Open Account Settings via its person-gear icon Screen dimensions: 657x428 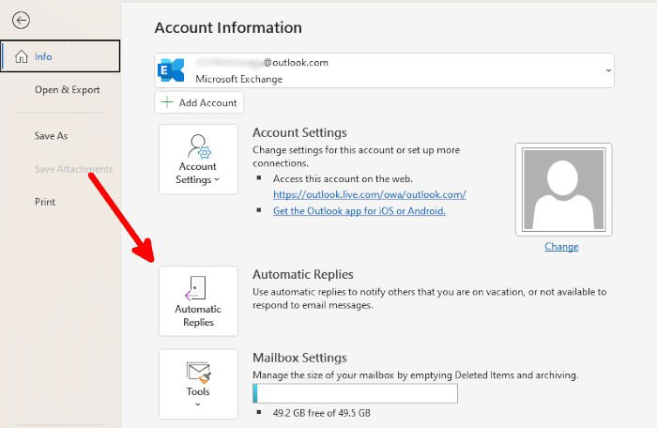(x=198, y=146)
